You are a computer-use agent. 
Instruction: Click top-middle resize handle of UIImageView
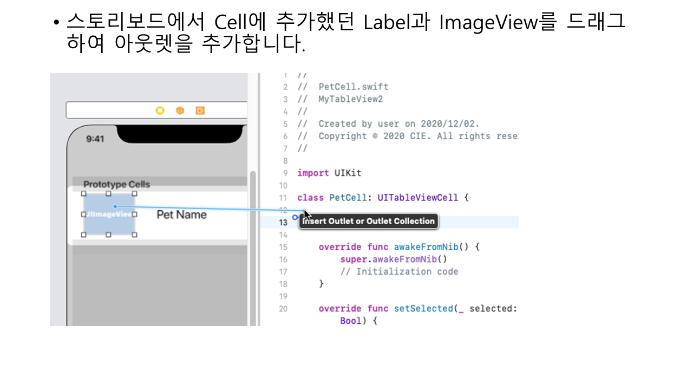108,193
